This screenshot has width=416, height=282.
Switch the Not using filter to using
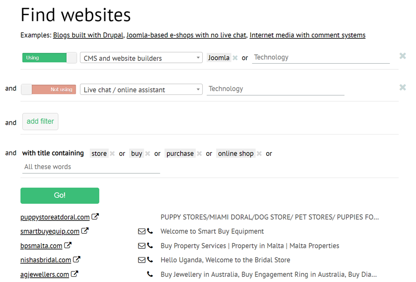(x=48, y=89)
